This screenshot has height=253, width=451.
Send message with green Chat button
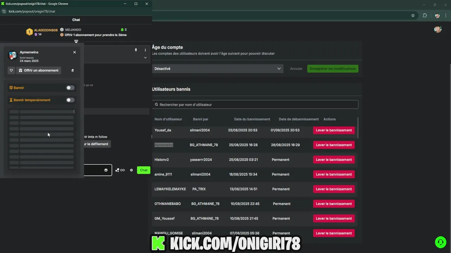(143, 170)
